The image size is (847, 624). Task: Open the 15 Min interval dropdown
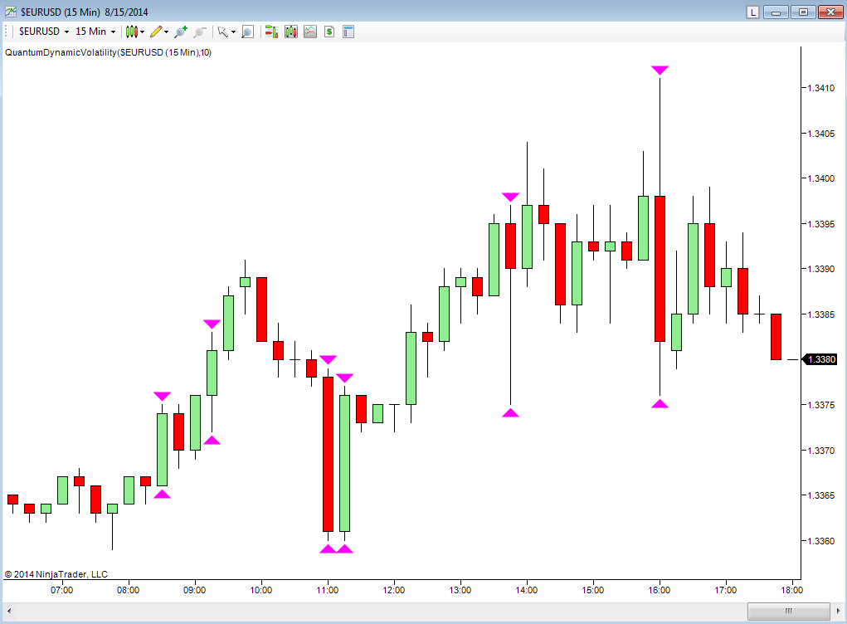click(x=95, y=32)
